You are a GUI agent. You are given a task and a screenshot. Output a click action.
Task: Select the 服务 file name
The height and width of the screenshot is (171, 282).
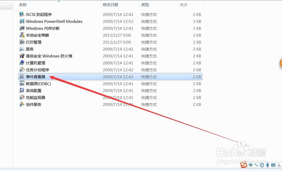tap(30, 49)
